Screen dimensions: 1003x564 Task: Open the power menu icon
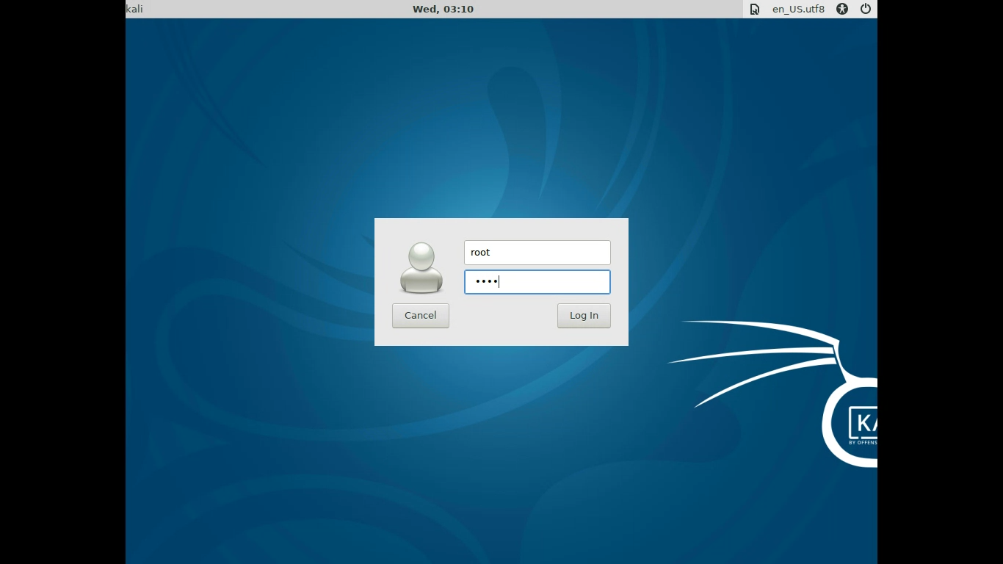point(866,10)
